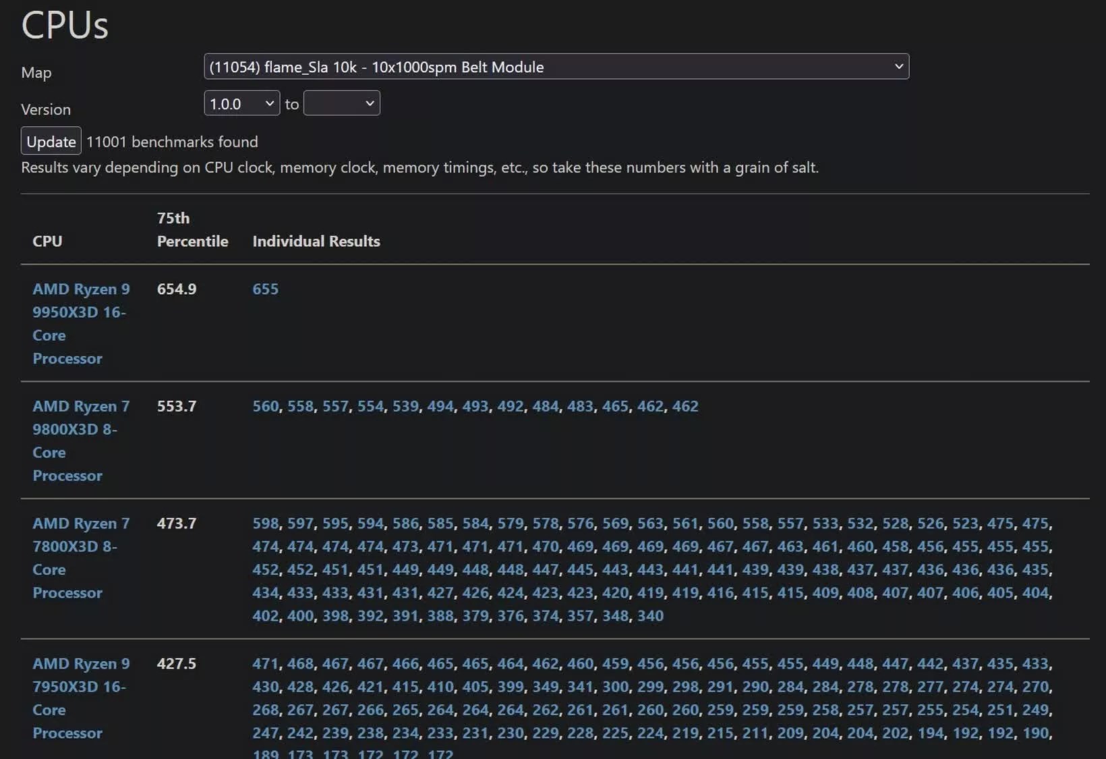This screenshot has height=759, width=1106.
Task: Open the 594 result in the 7800X3D row
Action: click(x=370, y=524)
